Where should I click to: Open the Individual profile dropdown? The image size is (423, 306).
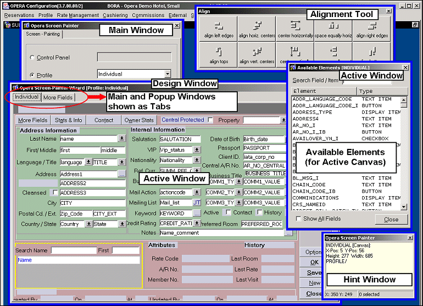point(167,74)
